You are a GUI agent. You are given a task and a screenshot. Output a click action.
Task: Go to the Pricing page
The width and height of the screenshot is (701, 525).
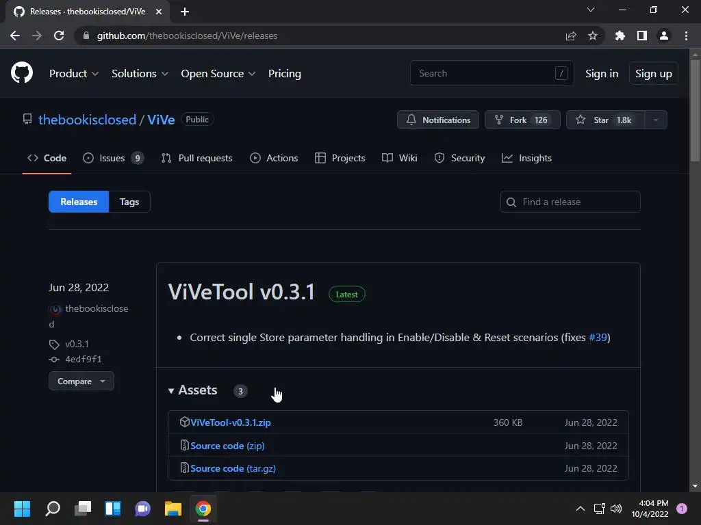coord(285,74)
